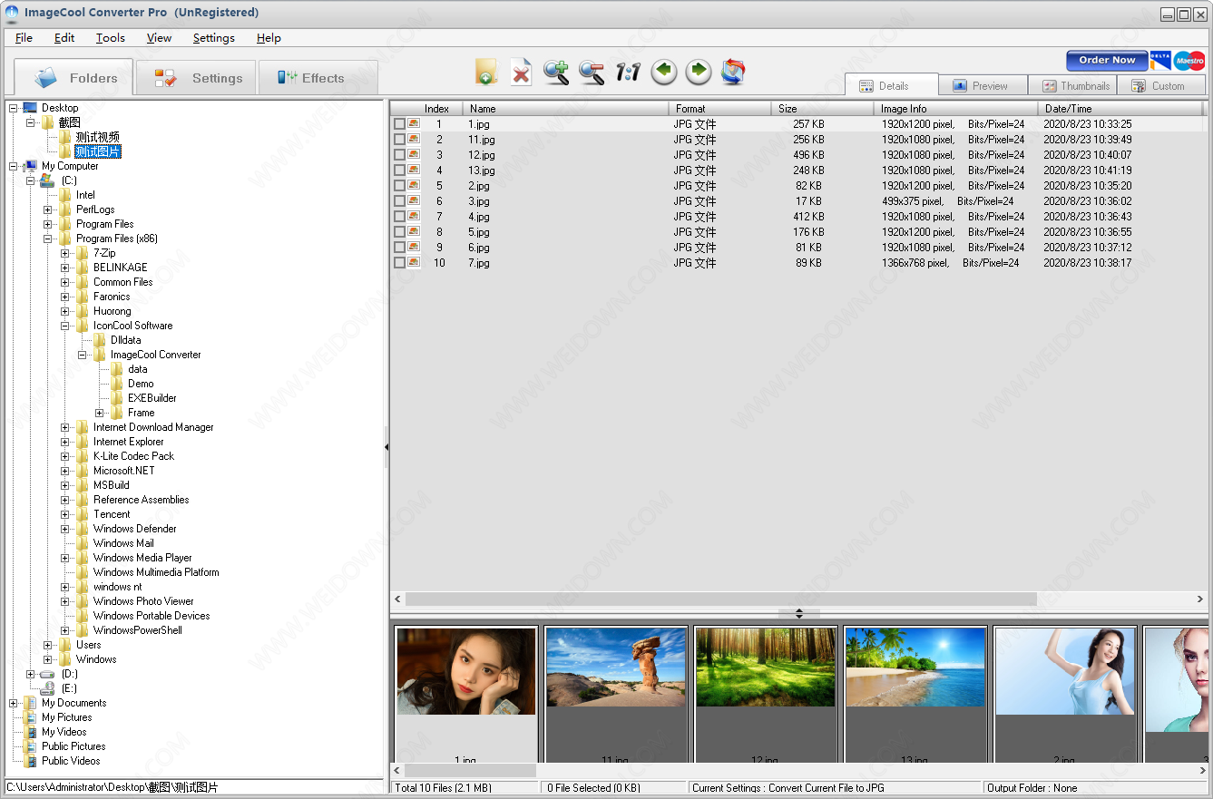
Task: Click the image file icon beside 7.jpg
Action: tap(414, 262)
